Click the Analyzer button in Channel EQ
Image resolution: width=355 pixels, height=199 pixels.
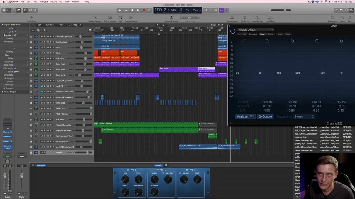click(x=246, y=117)
